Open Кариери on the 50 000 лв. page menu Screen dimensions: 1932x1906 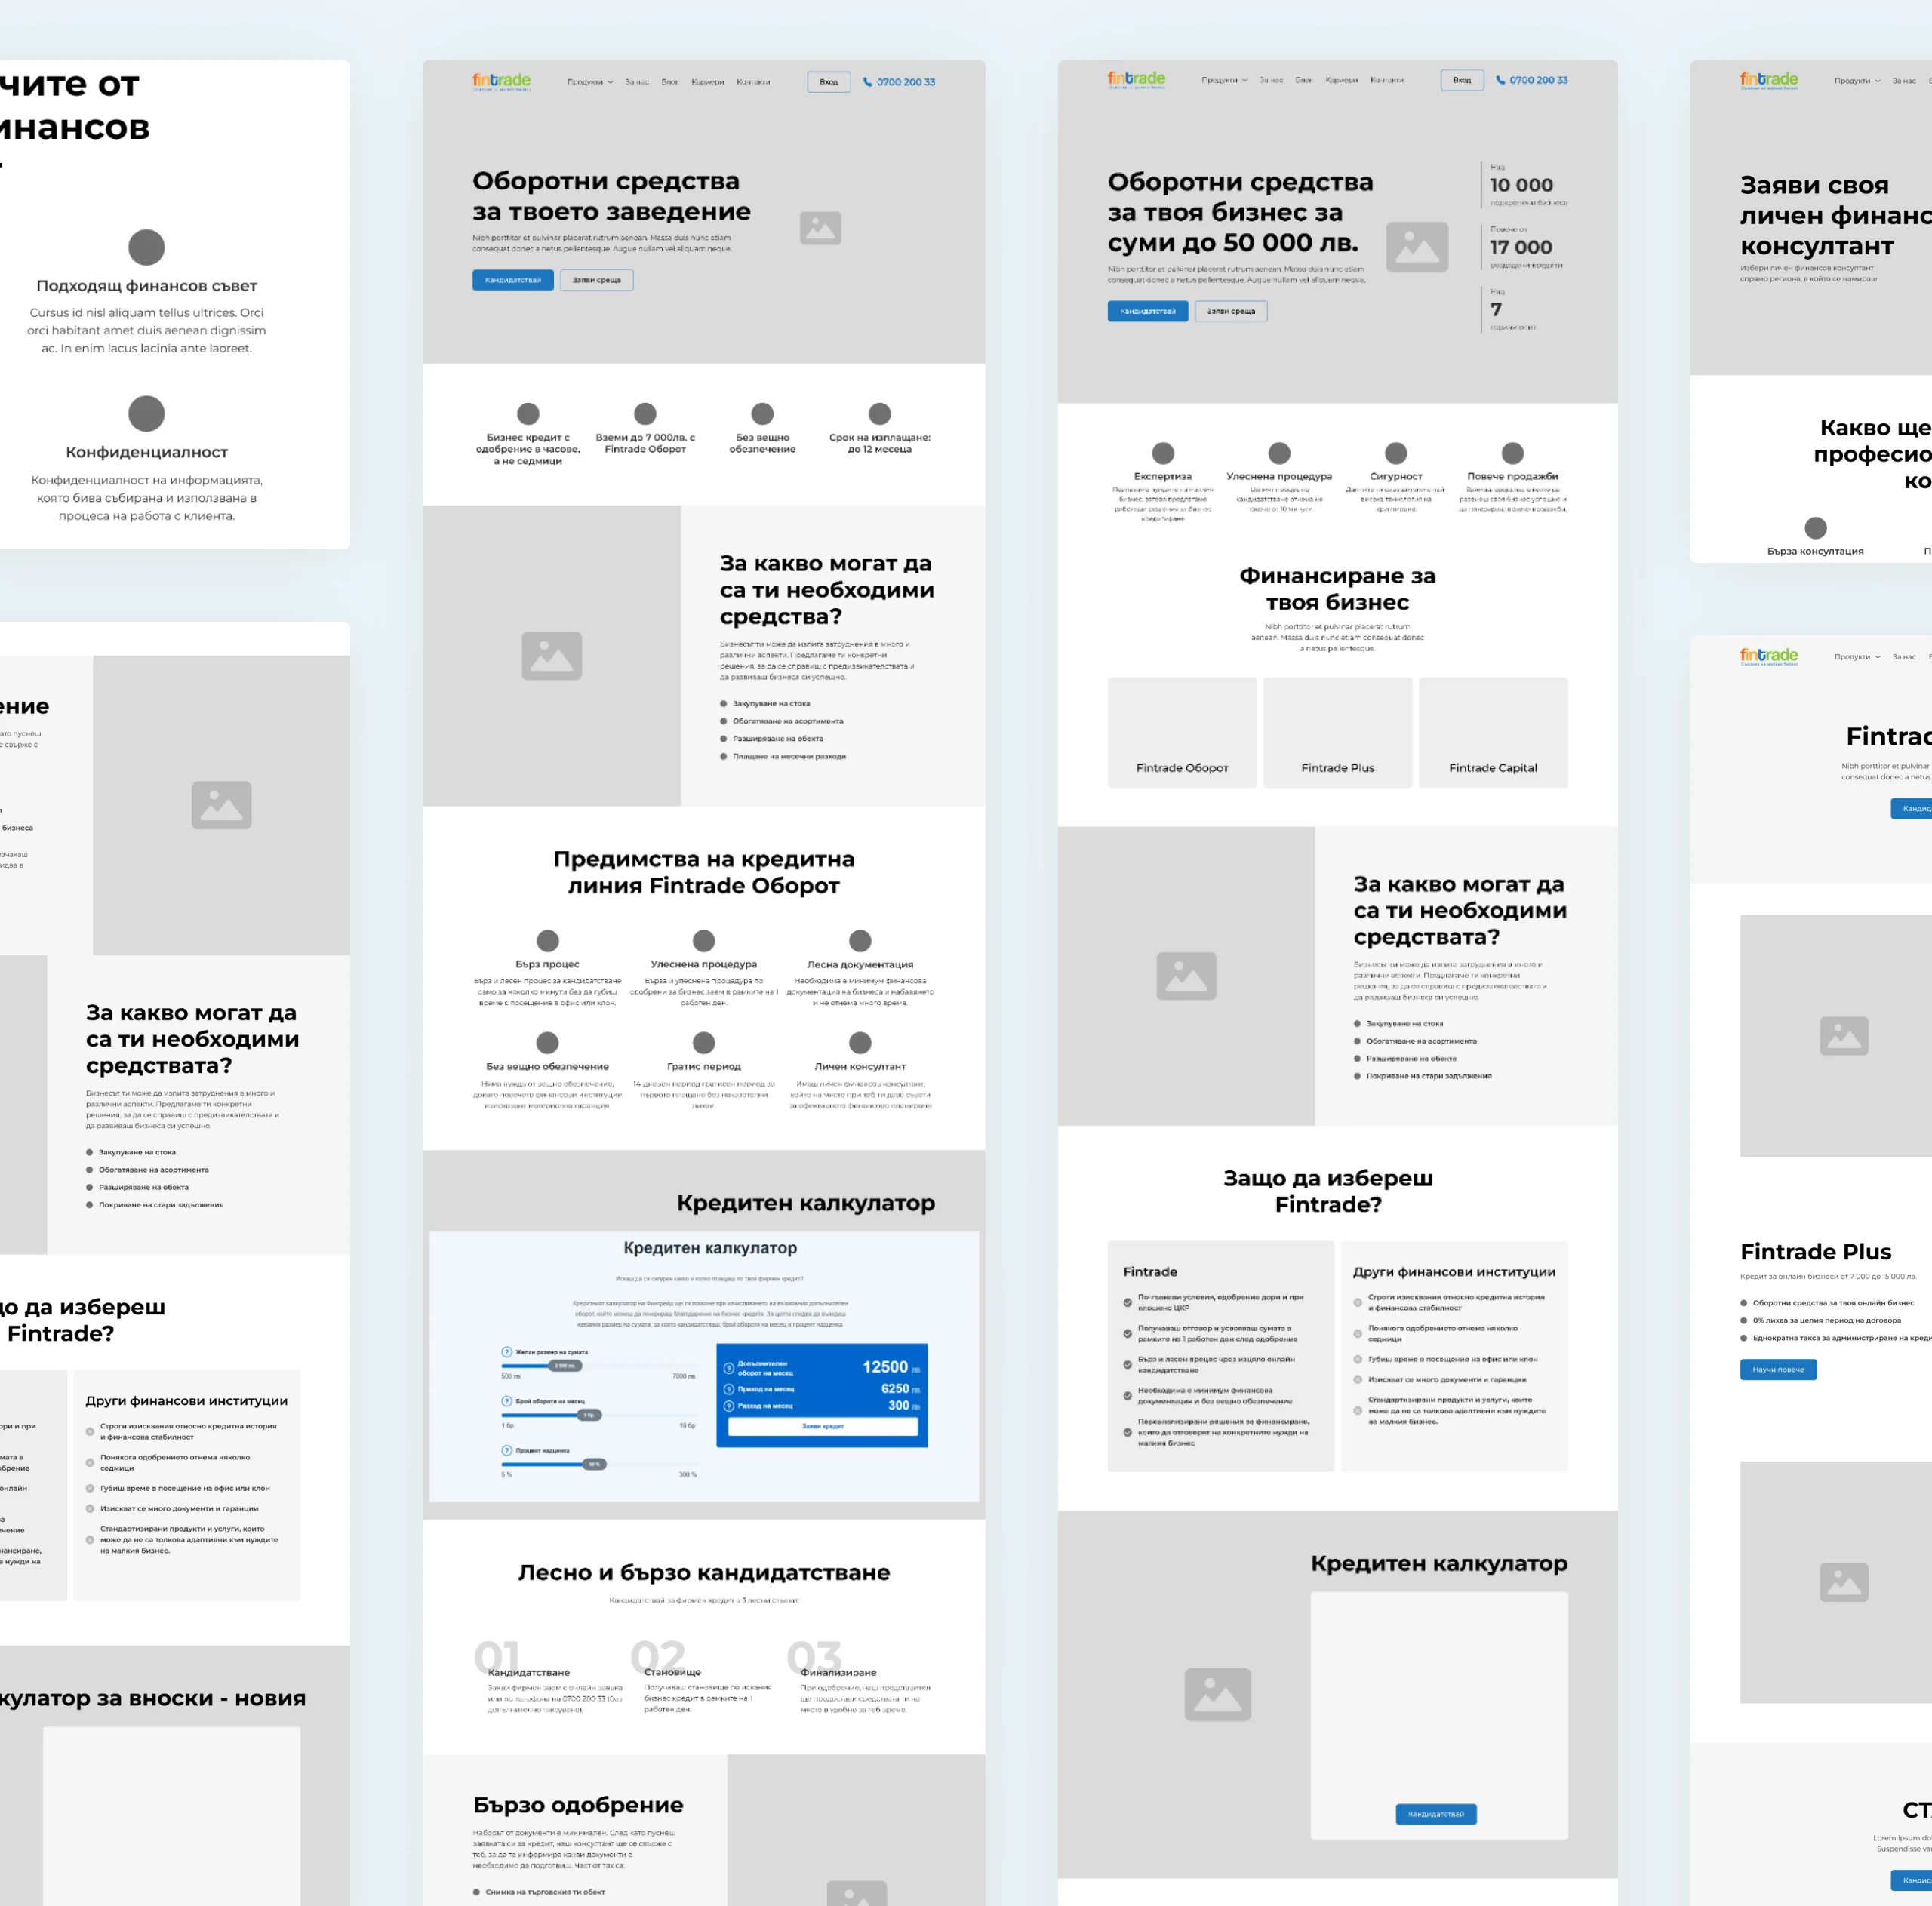pyautogui.click(x=1342, y=80)
